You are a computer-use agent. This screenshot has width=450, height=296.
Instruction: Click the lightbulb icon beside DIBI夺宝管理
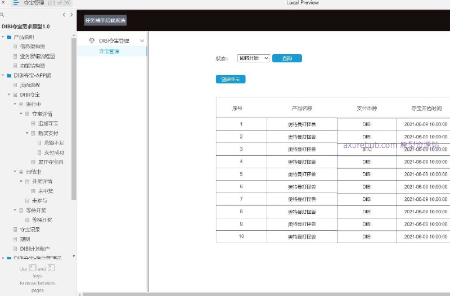click(x=92, y=41)
